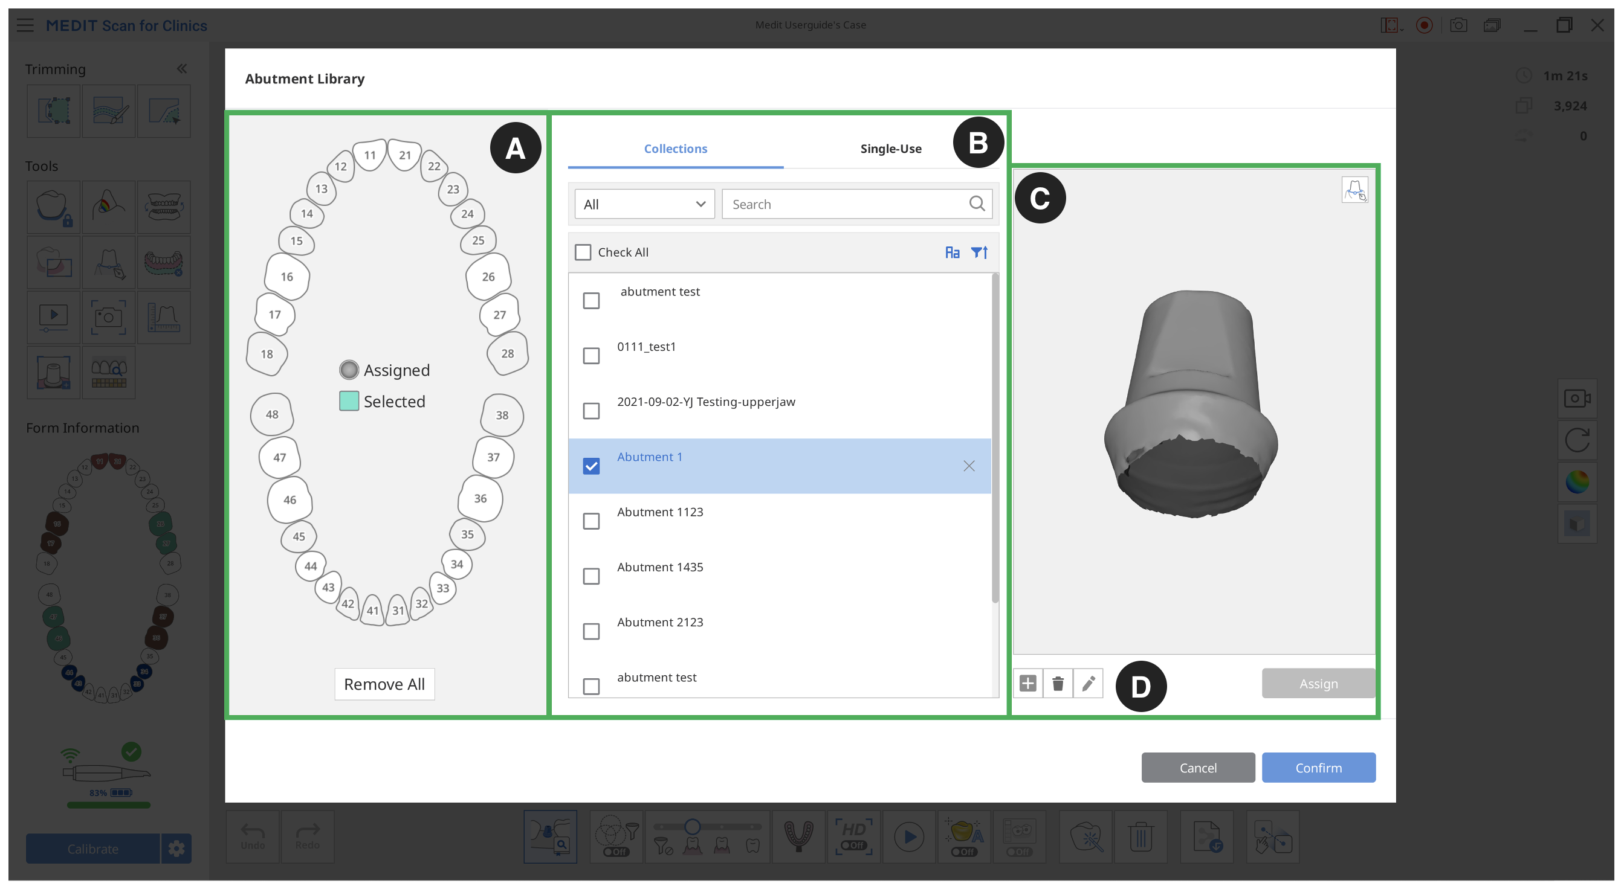Click Remove All under the tooth chart
1621x889 pixels.
(384, 684)
